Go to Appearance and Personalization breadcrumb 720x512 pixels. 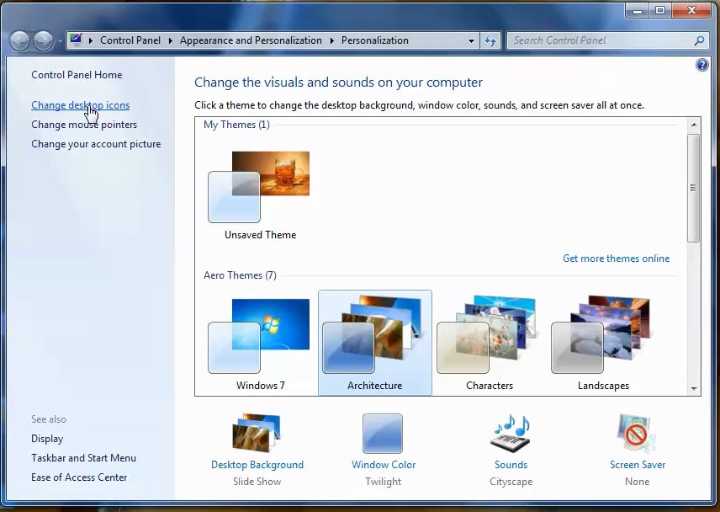251,40
